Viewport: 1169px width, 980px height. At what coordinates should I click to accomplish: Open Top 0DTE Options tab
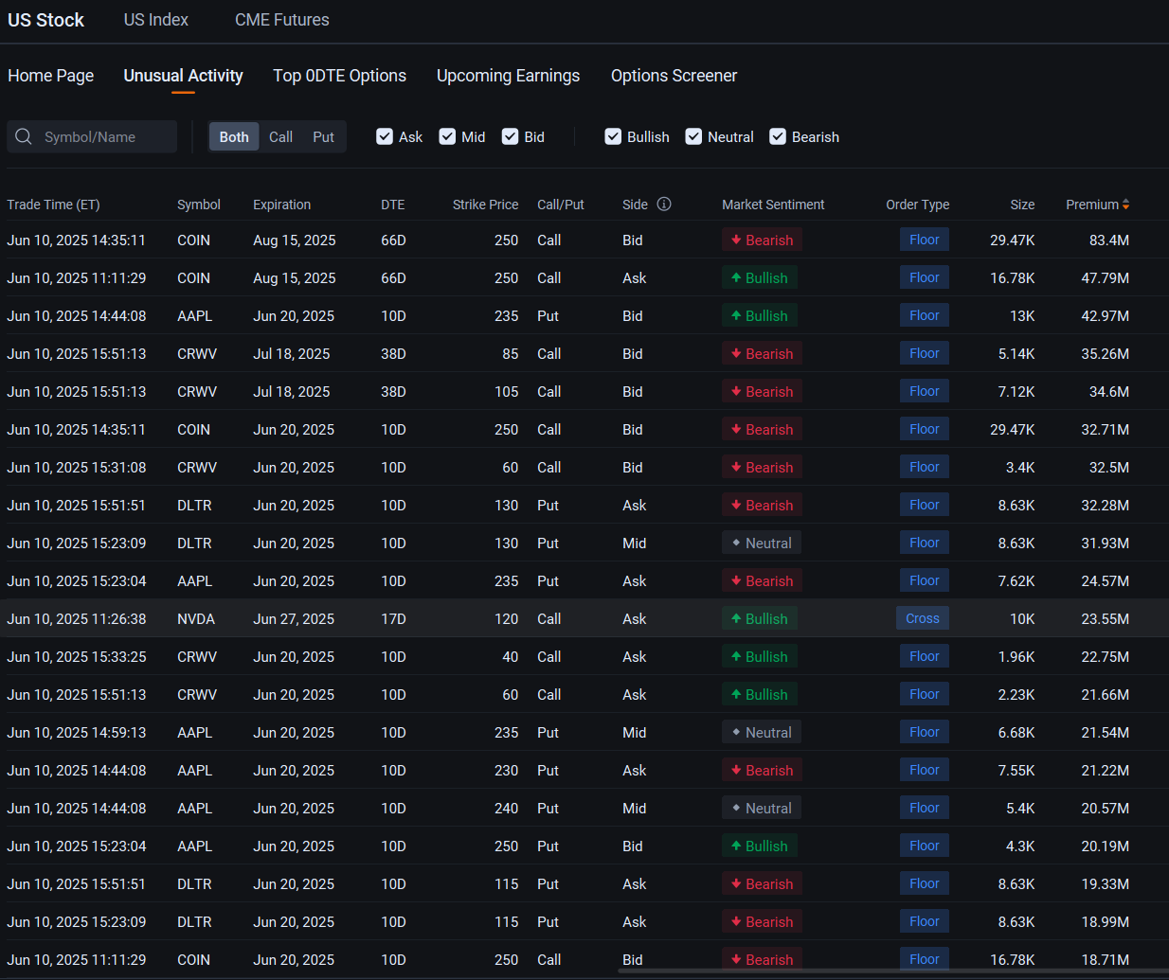[x=339, y=76]
